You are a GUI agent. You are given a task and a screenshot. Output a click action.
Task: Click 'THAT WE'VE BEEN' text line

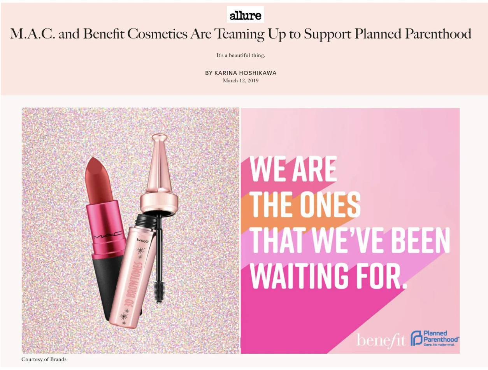pyautogui.click(x=349, y=241)
